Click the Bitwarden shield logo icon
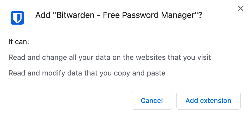The image size is (249, 118). [17, 18]
